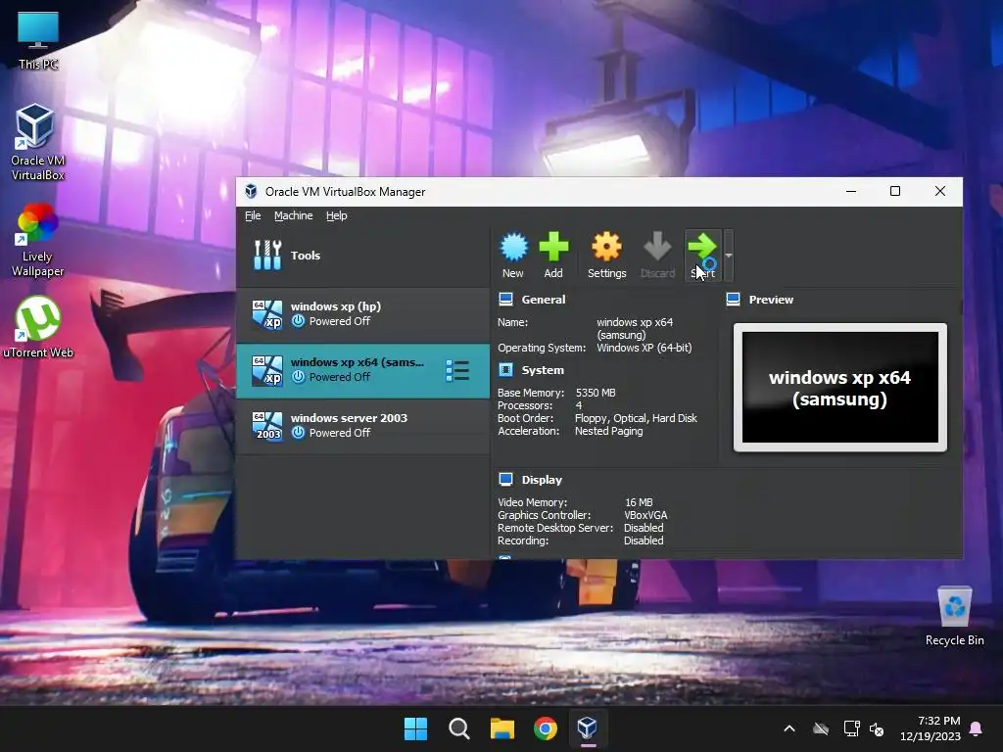
Task: Click the Preview section icon
Action: (733, 300)
